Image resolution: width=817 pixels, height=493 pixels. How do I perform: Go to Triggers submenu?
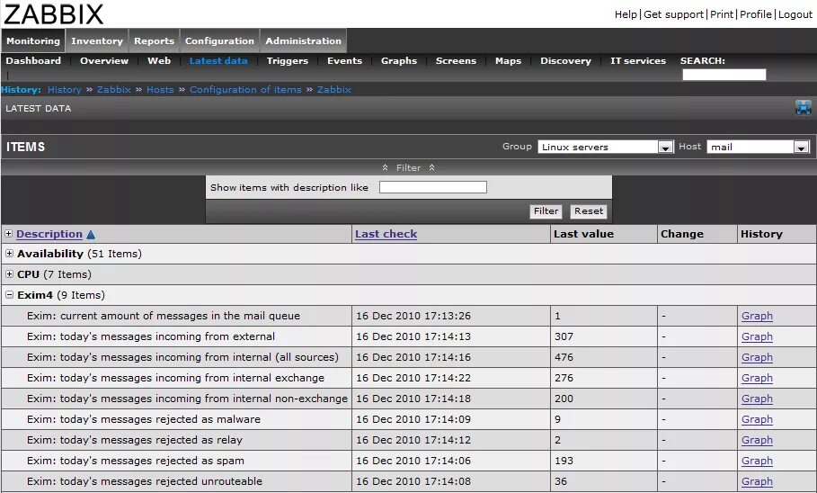coord(288,60)
